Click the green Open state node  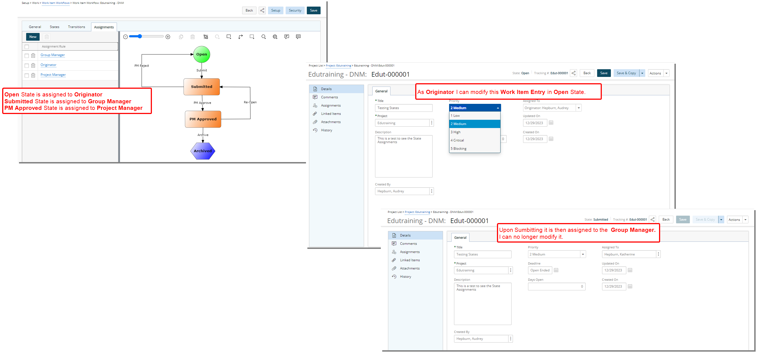click(x=202, y=54)
